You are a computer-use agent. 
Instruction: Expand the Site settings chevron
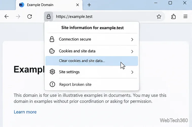click(132, 72)
